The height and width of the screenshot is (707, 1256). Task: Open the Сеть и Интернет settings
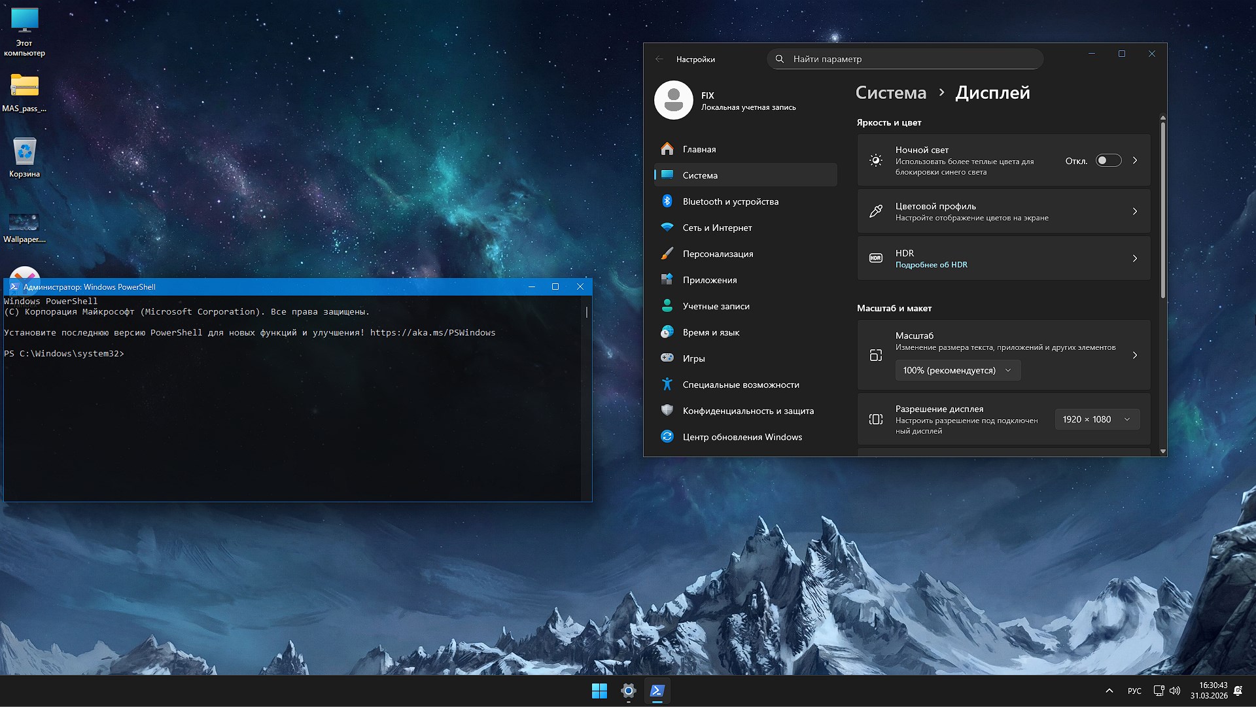tap(717, 228)
